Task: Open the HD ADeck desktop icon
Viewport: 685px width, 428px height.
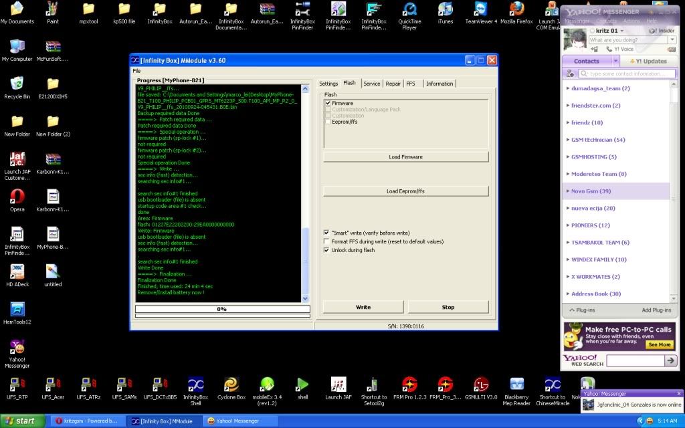Action: point(17,275)
